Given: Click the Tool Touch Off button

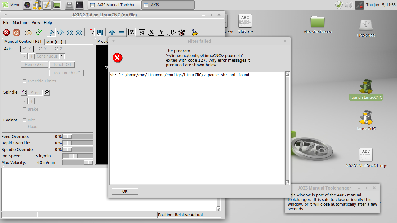Looking at the screenshot, I should pos(66,73).
